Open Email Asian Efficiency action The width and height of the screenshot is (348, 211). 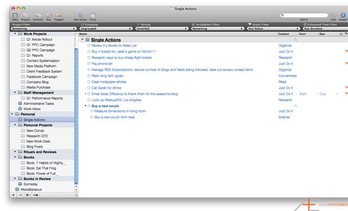pos(134,94)
